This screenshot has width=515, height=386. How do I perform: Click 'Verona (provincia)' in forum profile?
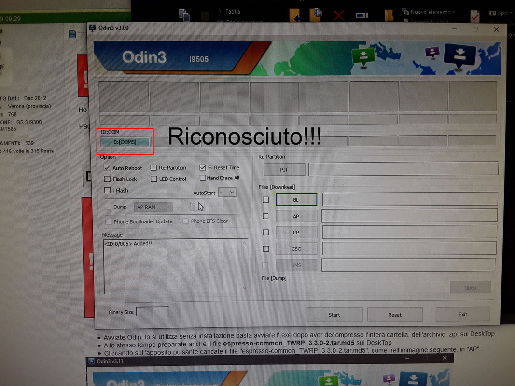tap(29, 106)
